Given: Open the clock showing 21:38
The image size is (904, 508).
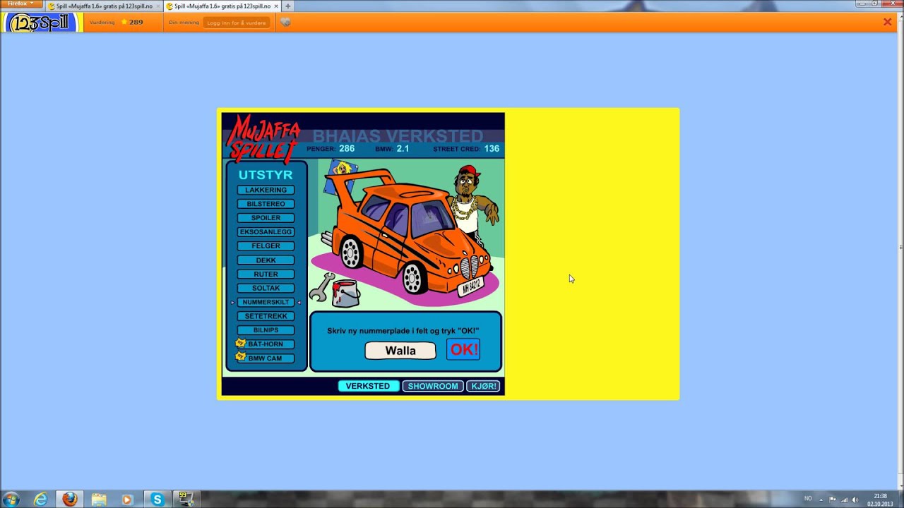Looking at the screenshot, I should 880,500.
